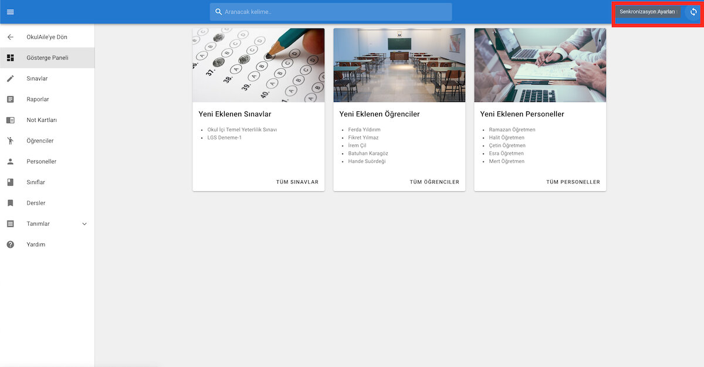The image size is (704, 367).
Task: Select LGS Deneme-1 exam entry
Action: pos(225,138)
